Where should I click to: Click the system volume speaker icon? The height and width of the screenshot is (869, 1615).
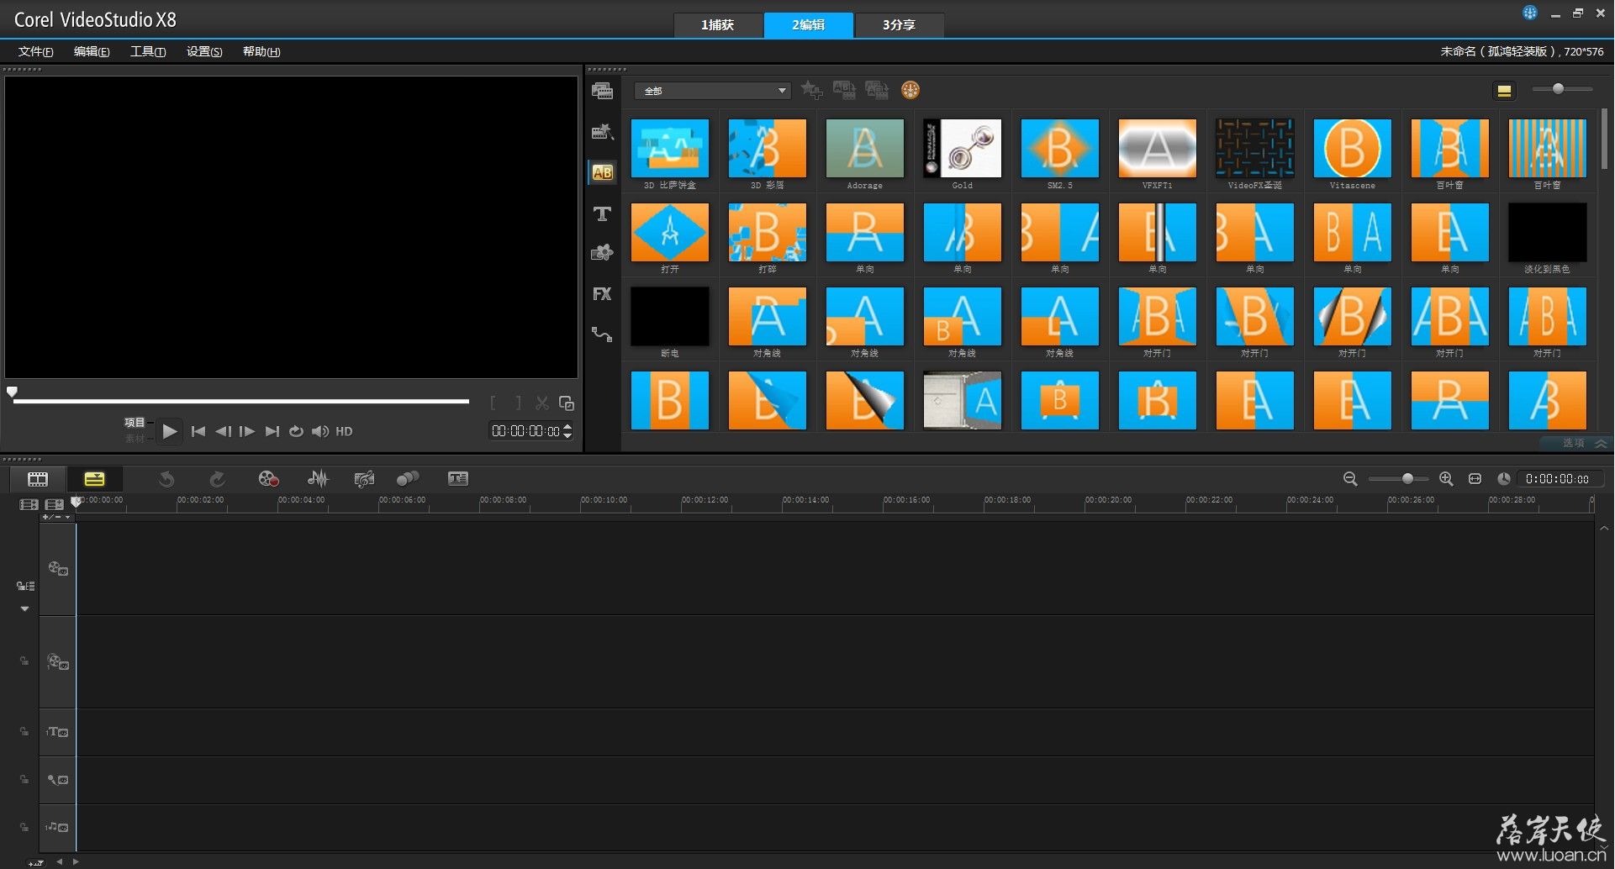tap(320, 431)
